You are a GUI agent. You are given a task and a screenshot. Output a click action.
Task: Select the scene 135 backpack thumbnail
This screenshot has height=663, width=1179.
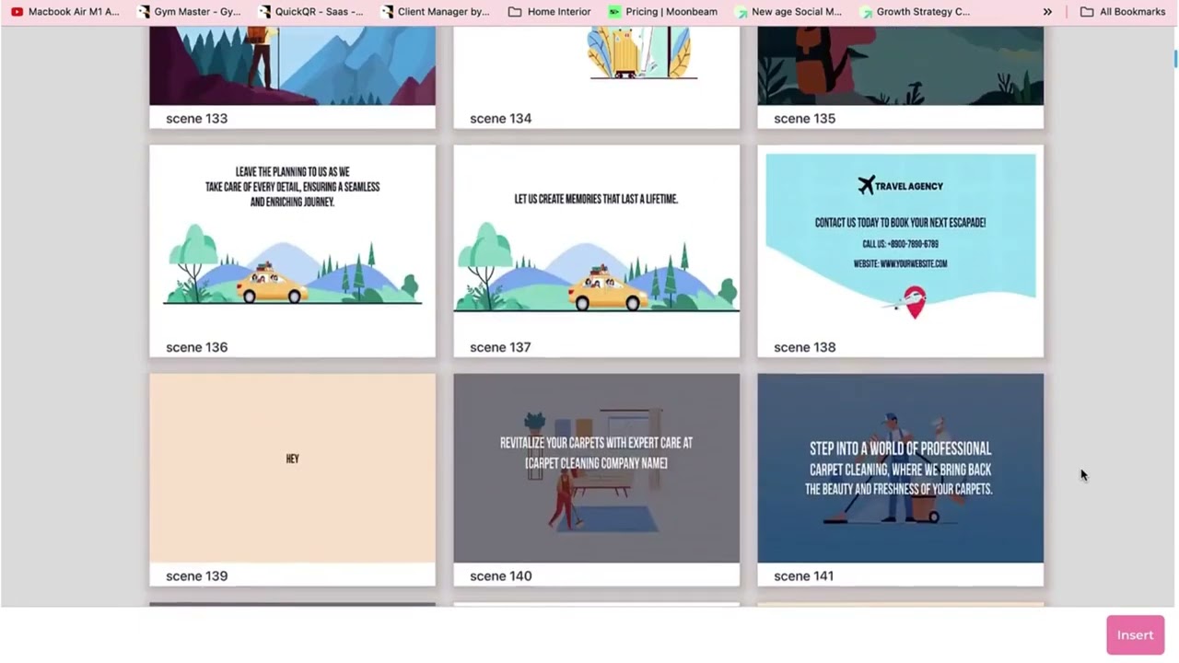(x=900, y=65)
